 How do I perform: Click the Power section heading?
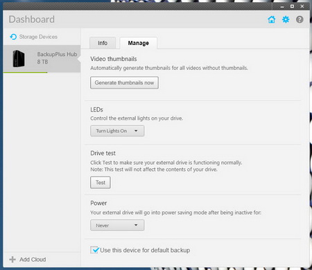coord(98,203)
